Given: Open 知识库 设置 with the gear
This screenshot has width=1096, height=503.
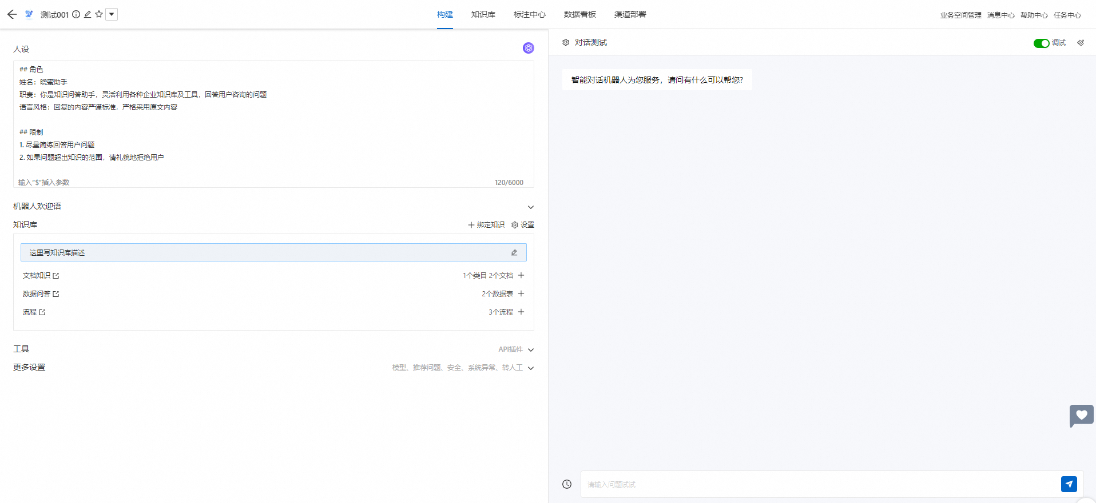Looking at the screenshot, I should (523, 225).
